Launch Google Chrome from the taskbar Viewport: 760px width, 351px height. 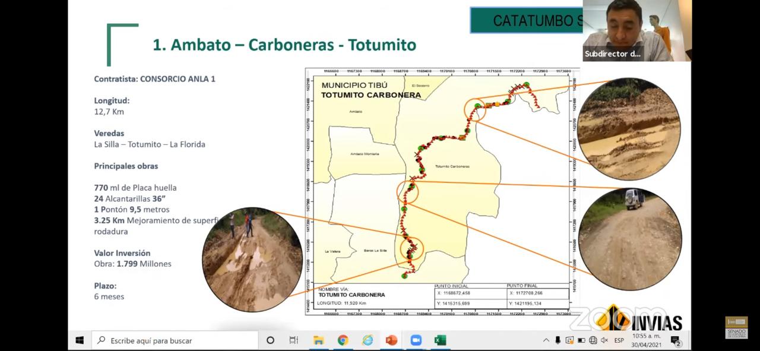343,340
